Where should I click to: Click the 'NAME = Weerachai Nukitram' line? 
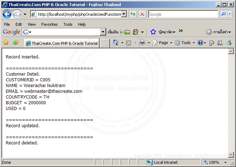point(36,85)
